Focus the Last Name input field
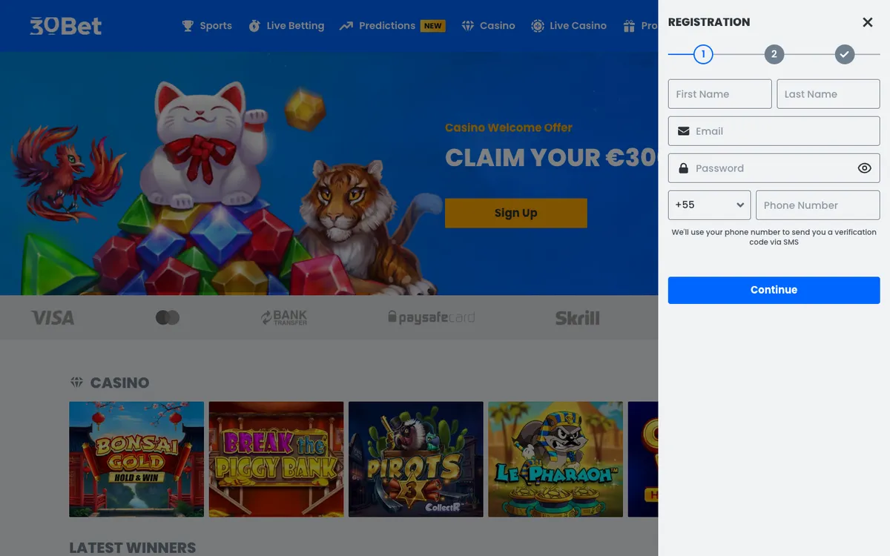The width and height of the screenshot is (890, 556). pyautogui.click(x=828, y=94)
